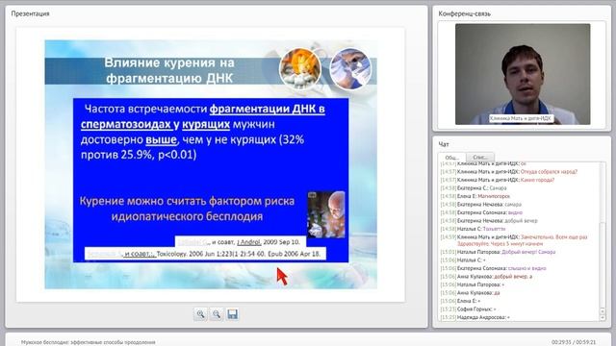The width and height of the screenshot is (616, 346).
Task: Click the presenter webcam video
Action: click(x=523, y=74)
